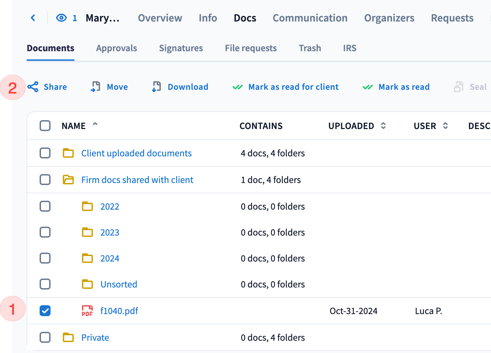Collapse the Firm docs shared with client folder

68,180
